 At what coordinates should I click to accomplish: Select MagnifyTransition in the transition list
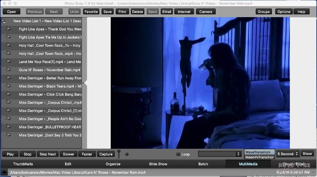click(259, 157)
